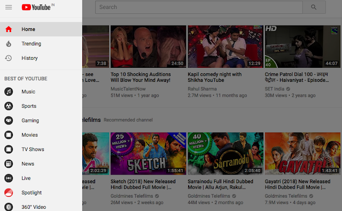Screen dimensions: 342x211
Task: Open Trending in the sidebar
Action: (x=41, y=44)
